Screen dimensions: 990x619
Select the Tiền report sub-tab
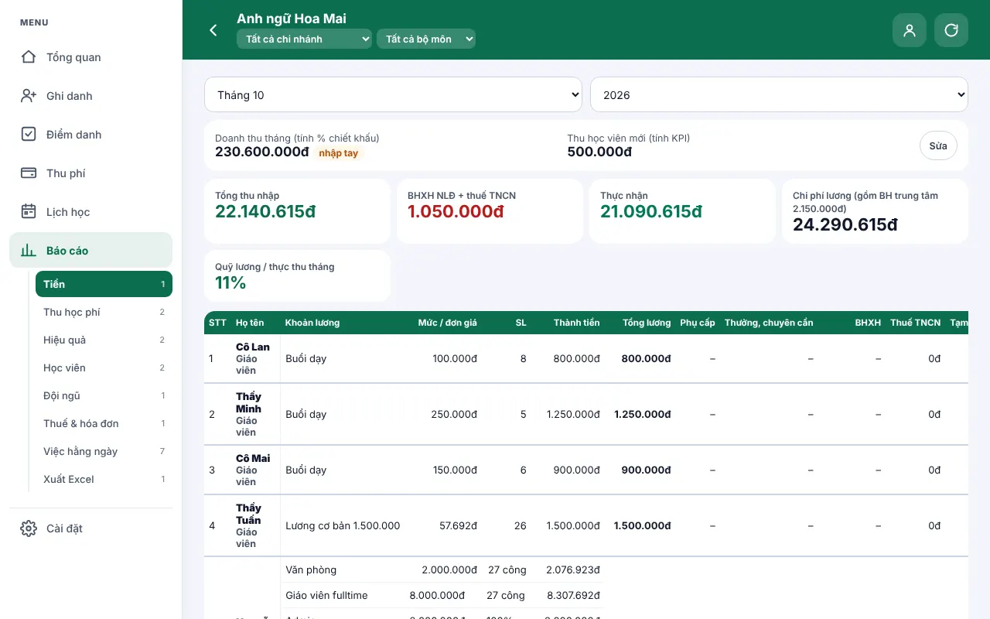point(104,284)
